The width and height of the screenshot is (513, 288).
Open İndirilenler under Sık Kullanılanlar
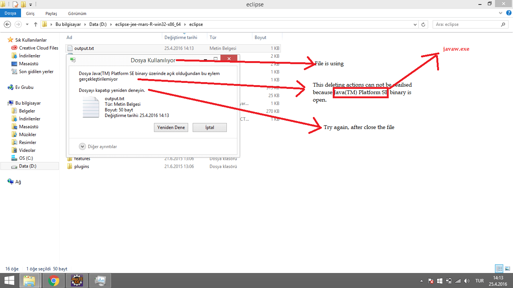(x=30, y=56)
